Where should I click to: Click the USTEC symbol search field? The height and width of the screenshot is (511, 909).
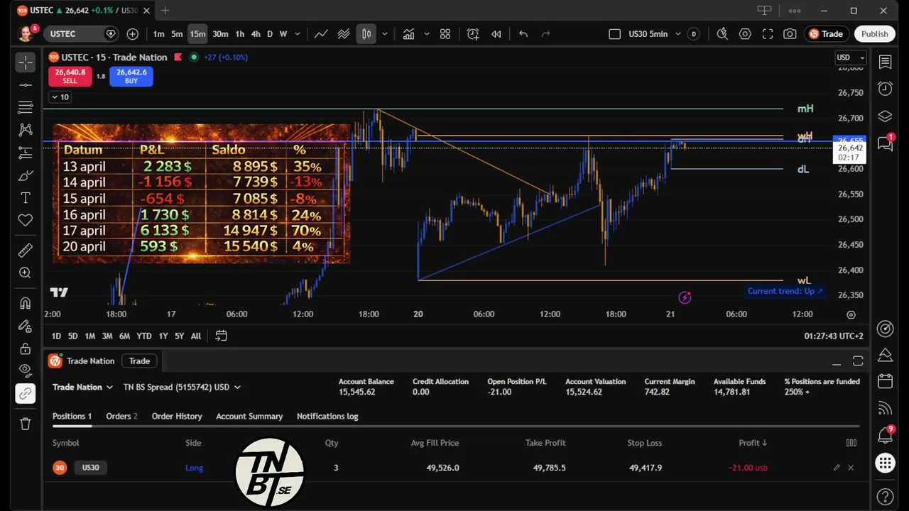[x=80, y=34]
